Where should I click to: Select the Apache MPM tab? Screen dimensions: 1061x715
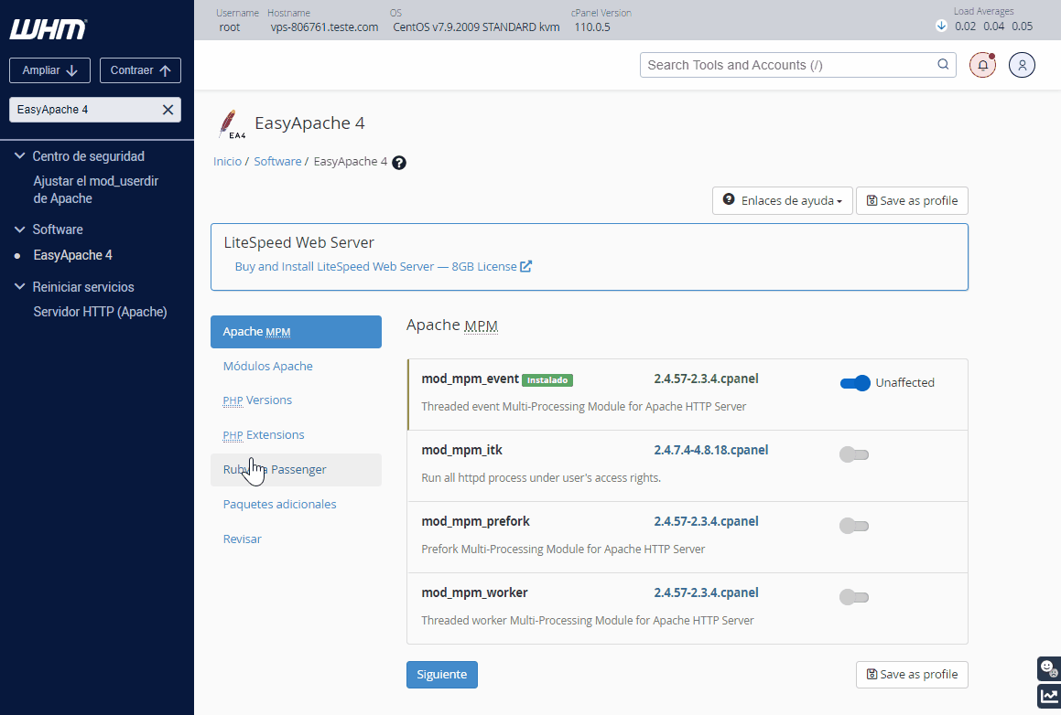click(296, 332)
